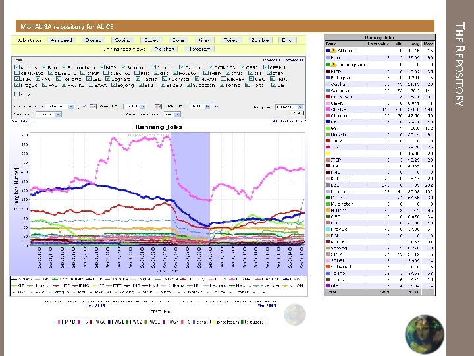Open the start date calendar icon
Image resolution: width=474 pixels, height=356 pixels.
pos(93,106)
